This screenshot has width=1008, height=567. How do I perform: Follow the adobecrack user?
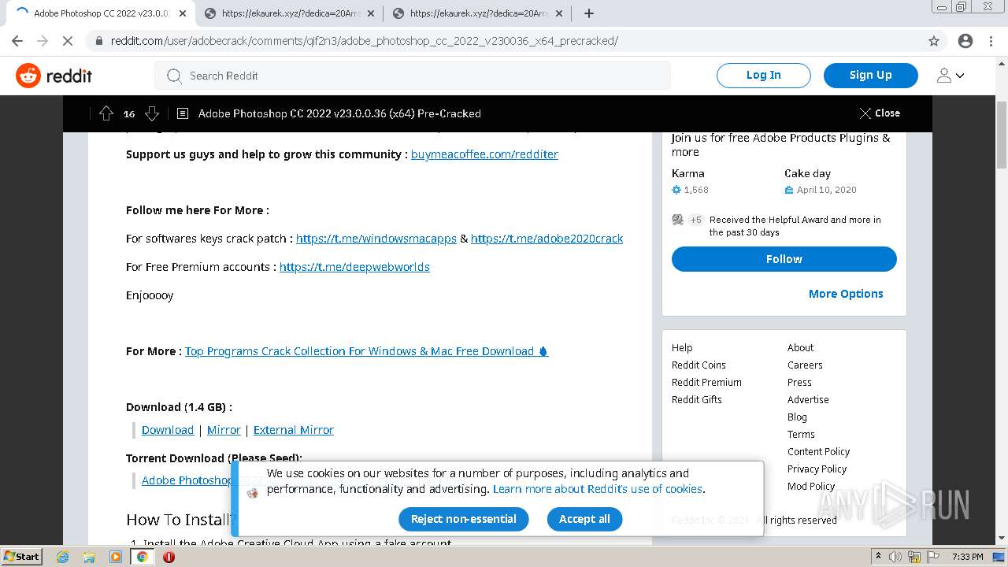(x=784, y=259)
